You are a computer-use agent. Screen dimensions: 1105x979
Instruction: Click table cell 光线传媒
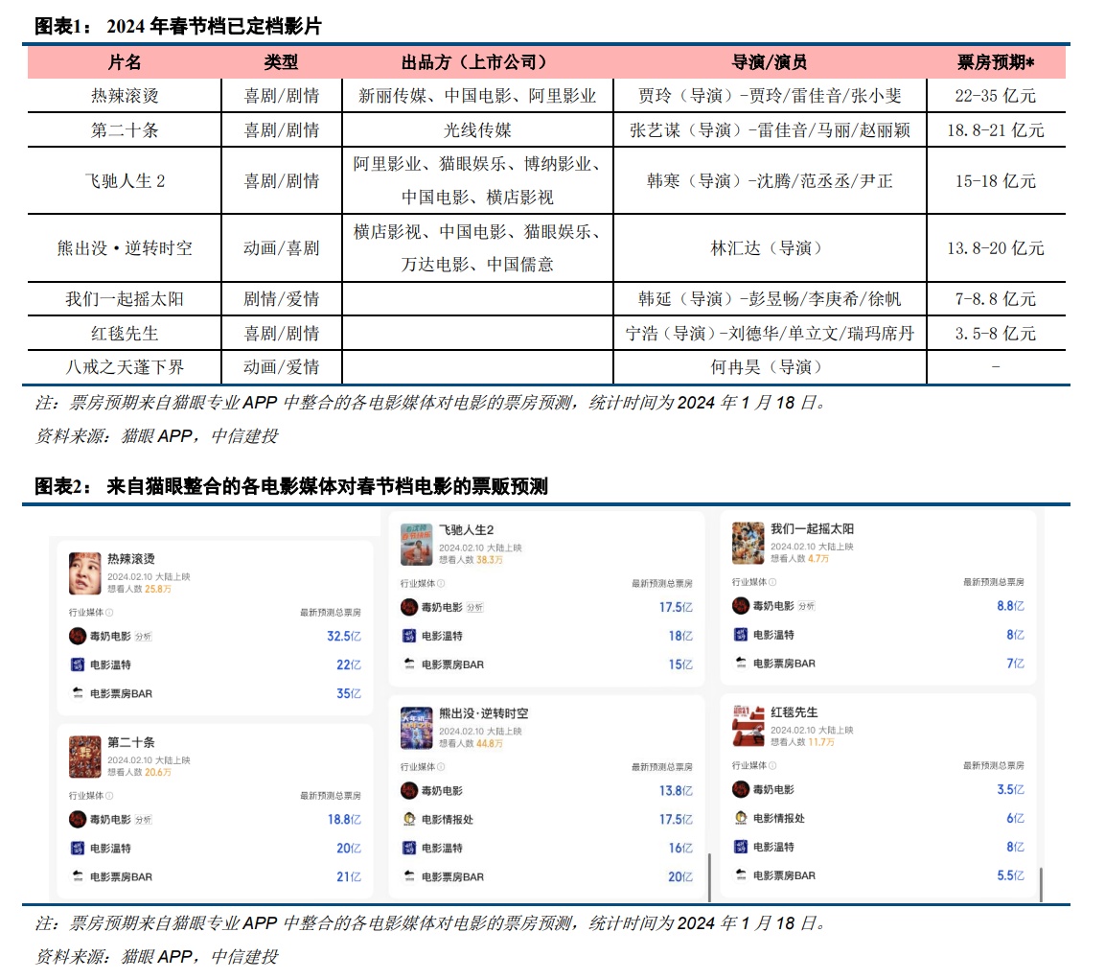(x=477, y=129)
